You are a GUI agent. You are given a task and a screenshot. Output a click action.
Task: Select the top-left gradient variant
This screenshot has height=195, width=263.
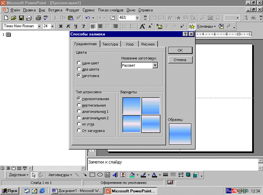click(131, 106)
